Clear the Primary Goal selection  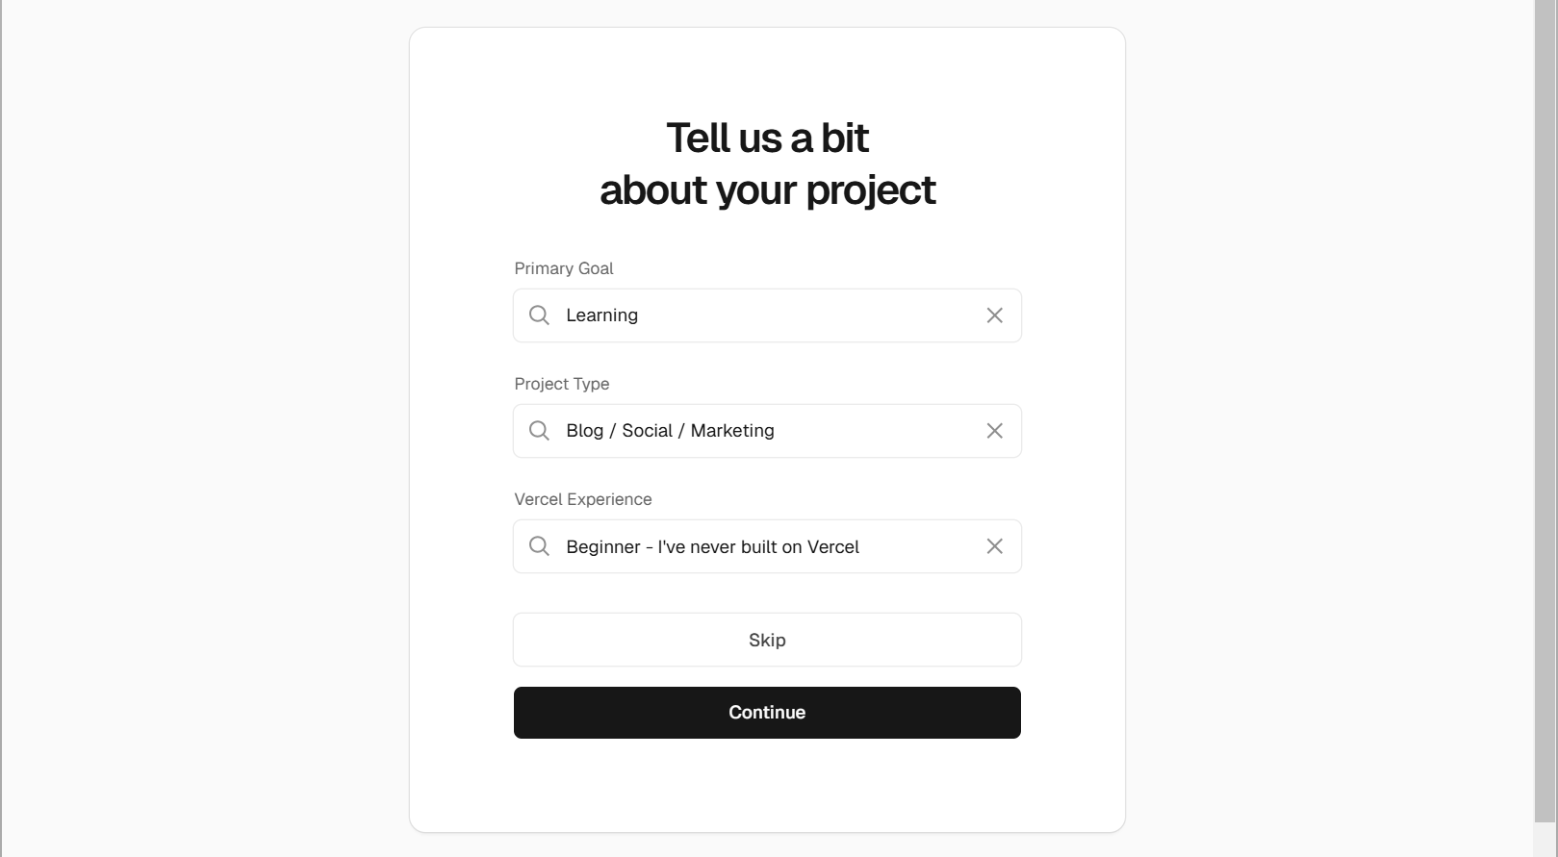coord(994,315)
